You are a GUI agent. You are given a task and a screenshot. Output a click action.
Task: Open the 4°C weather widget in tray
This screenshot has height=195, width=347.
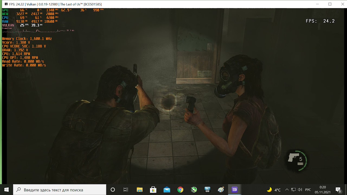[274, 190]
